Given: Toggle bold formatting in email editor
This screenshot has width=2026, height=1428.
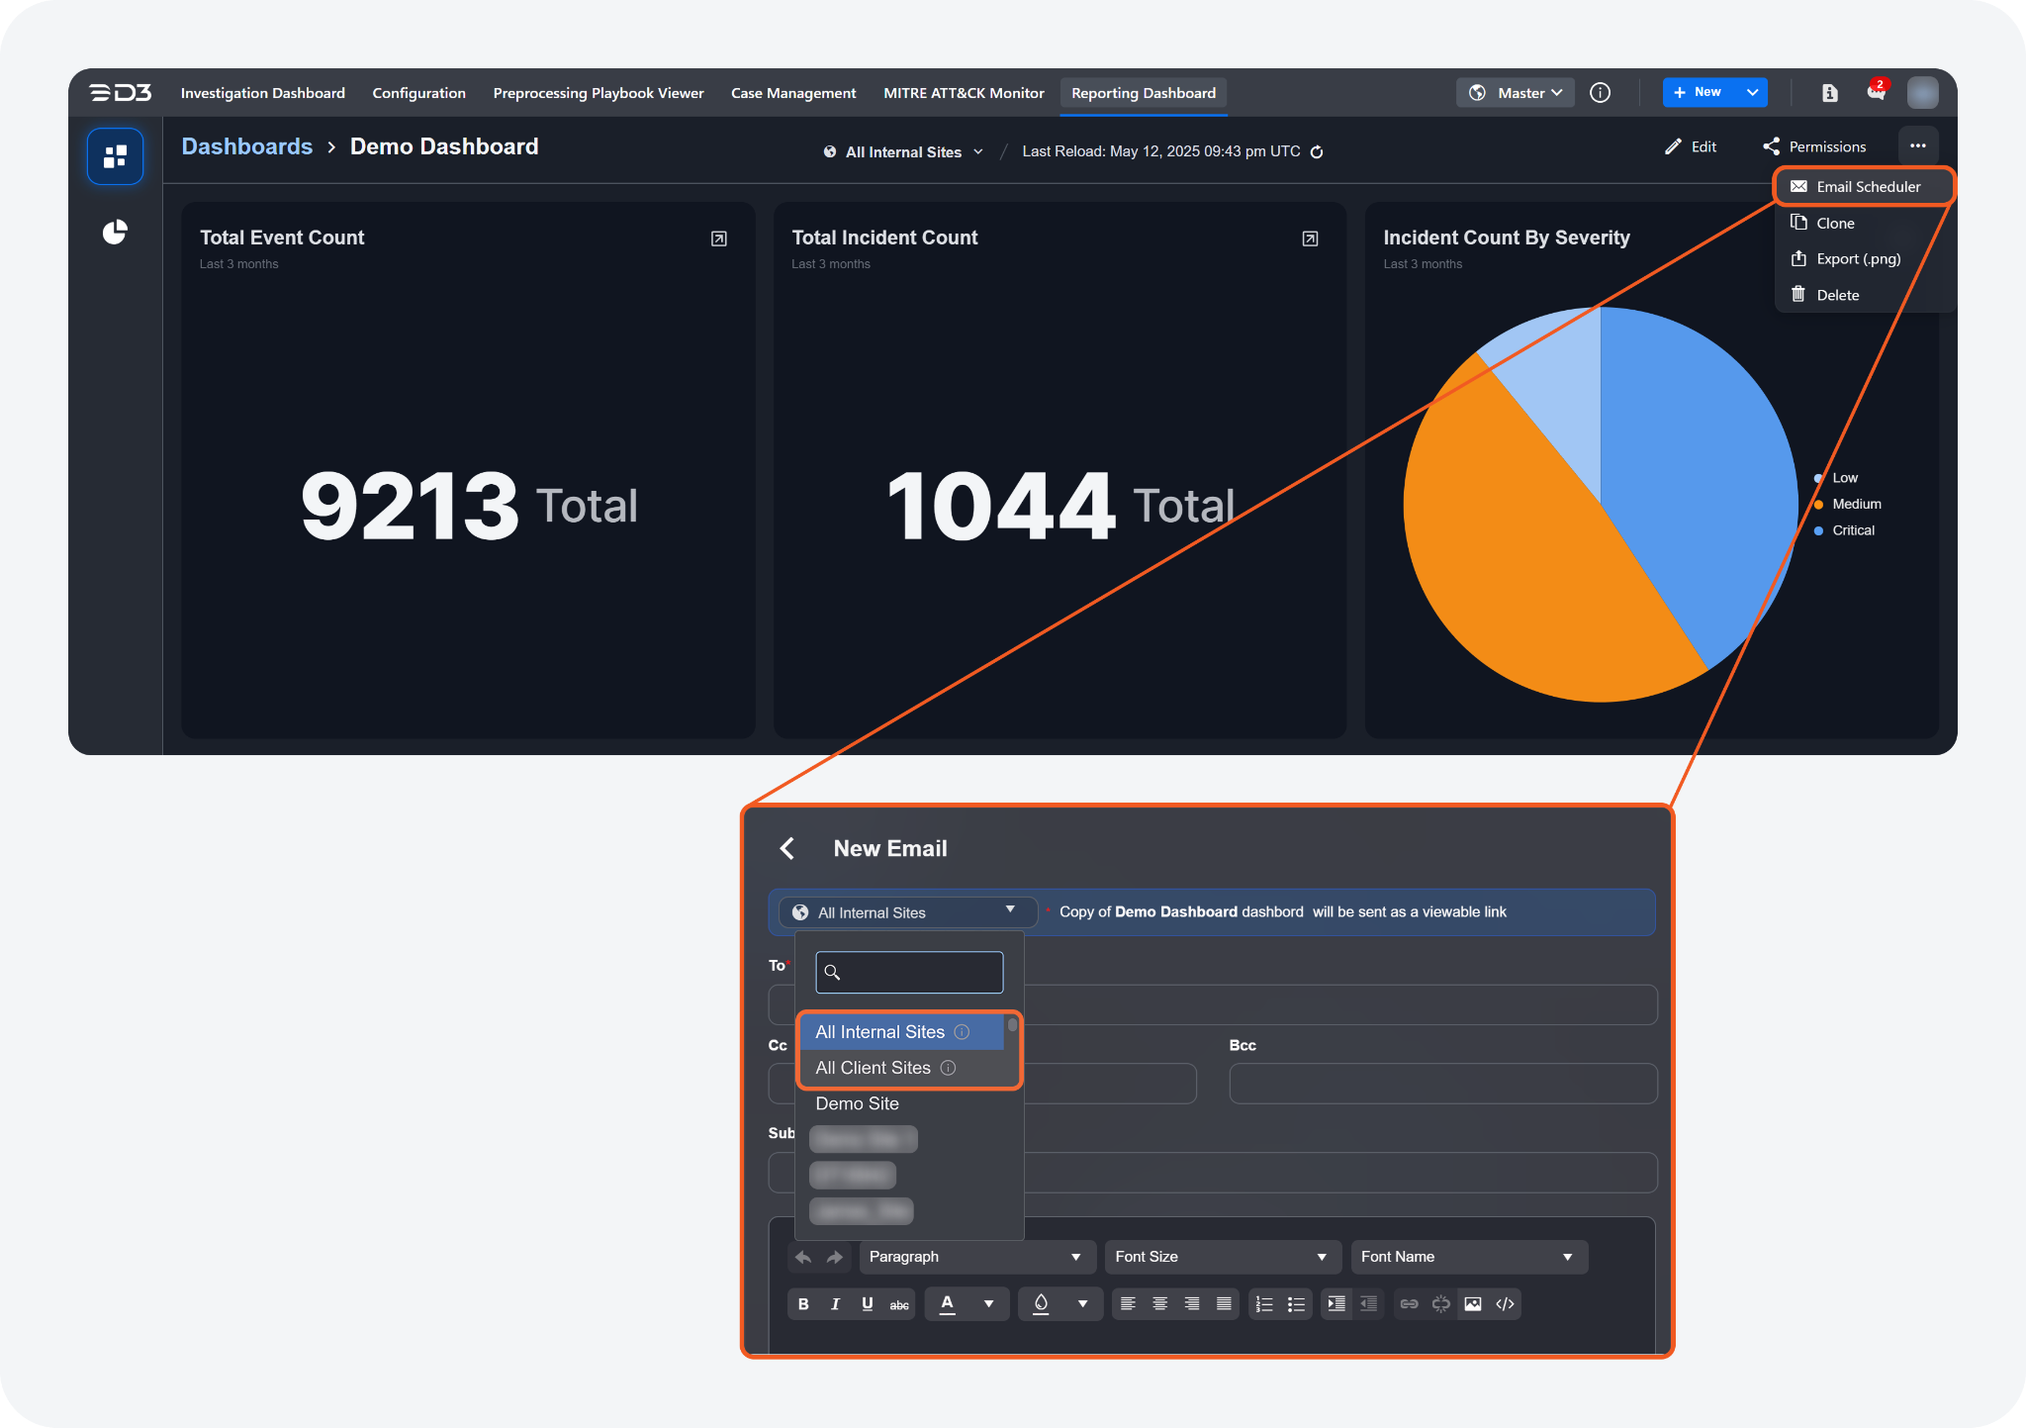Looking at the screenshot, I should pos(803,1304).
